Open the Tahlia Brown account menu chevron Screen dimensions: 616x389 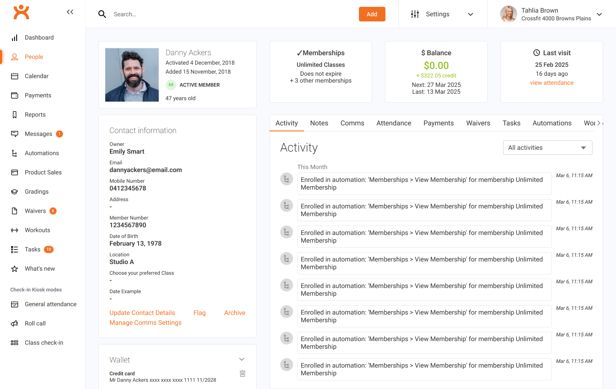click(599, 14)
